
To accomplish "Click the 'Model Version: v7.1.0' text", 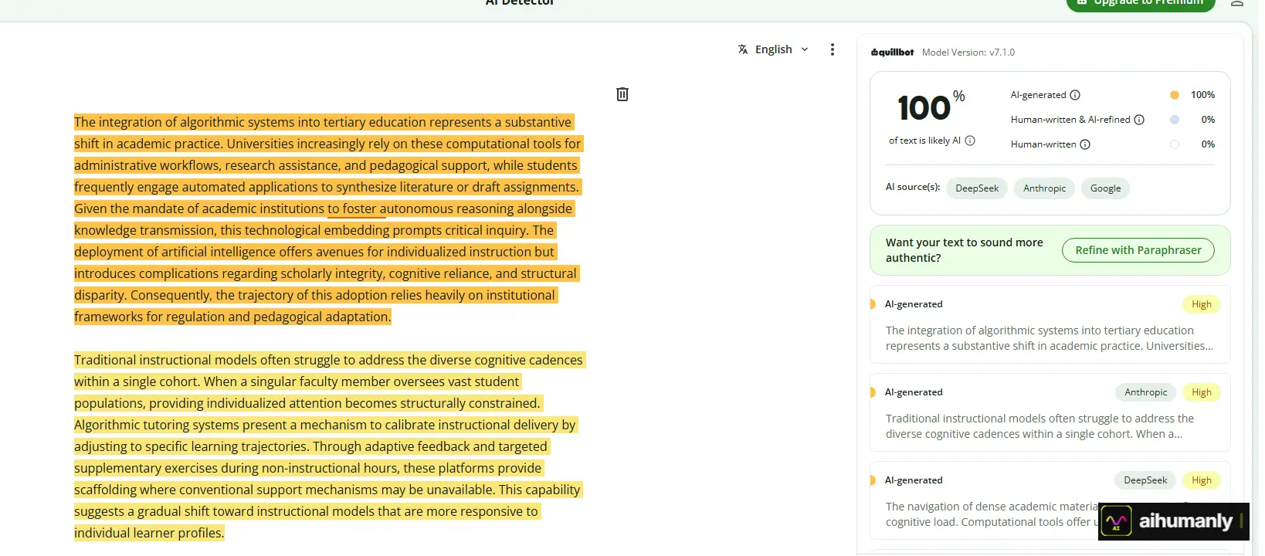I will (x=968, y=53).
